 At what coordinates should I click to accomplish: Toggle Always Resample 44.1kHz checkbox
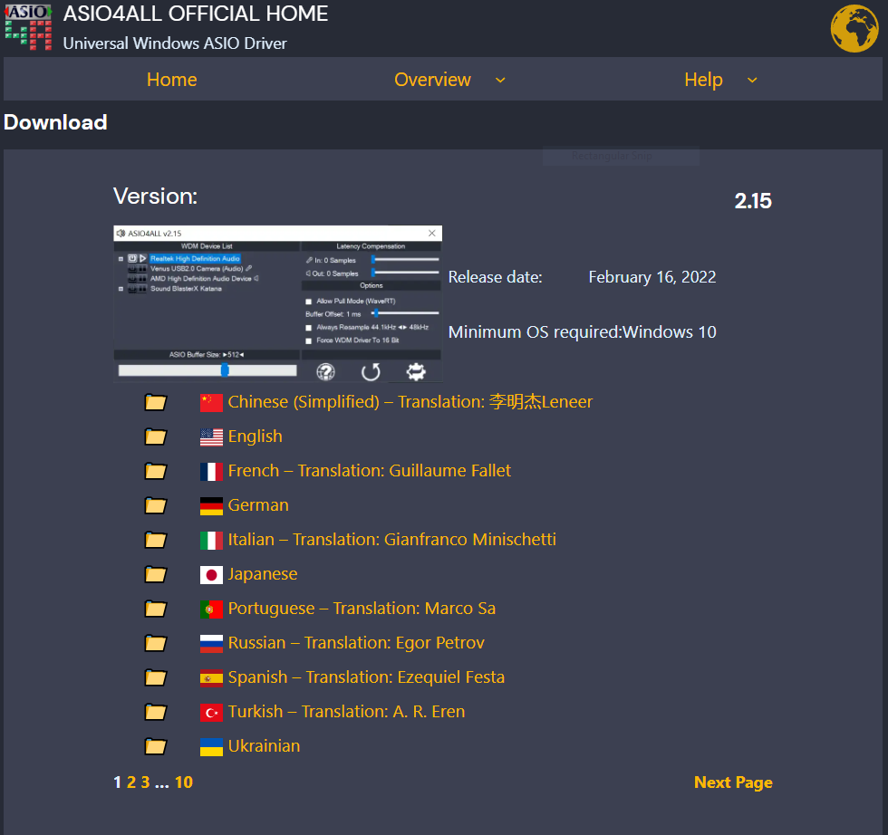309,328
